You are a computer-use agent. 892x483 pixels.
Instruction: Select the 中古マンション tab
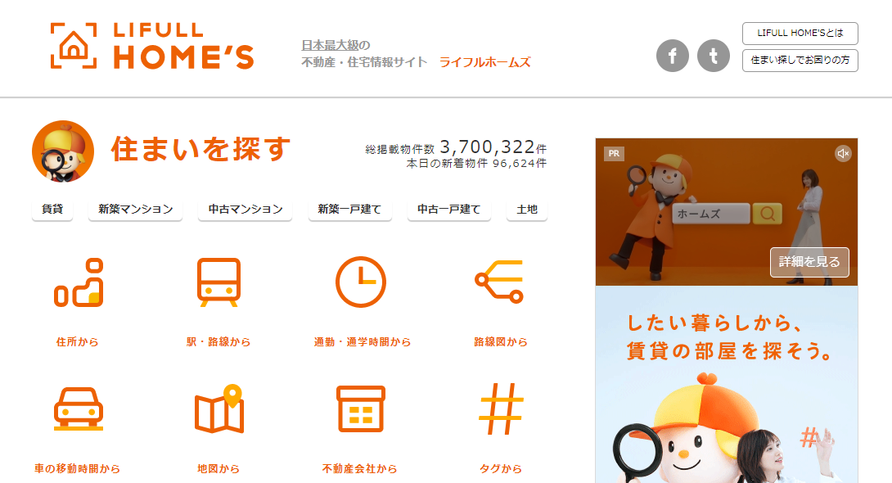(x=246, y=210)
